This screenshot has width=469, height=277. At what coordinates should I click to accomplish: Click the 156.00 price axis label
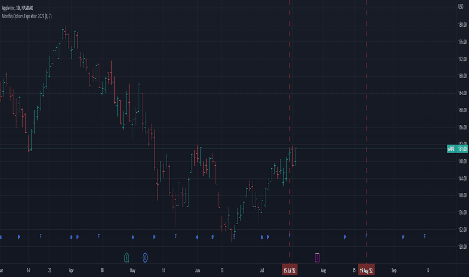tap(462, 127)
